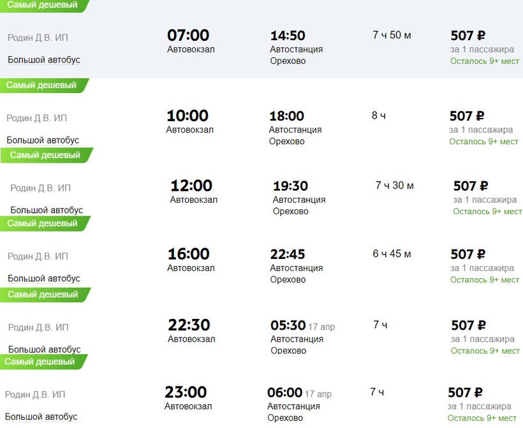523x428 pixels.
Task: Open 'Большой автобус' details for 22:30 departure
Action: point(45,350)
